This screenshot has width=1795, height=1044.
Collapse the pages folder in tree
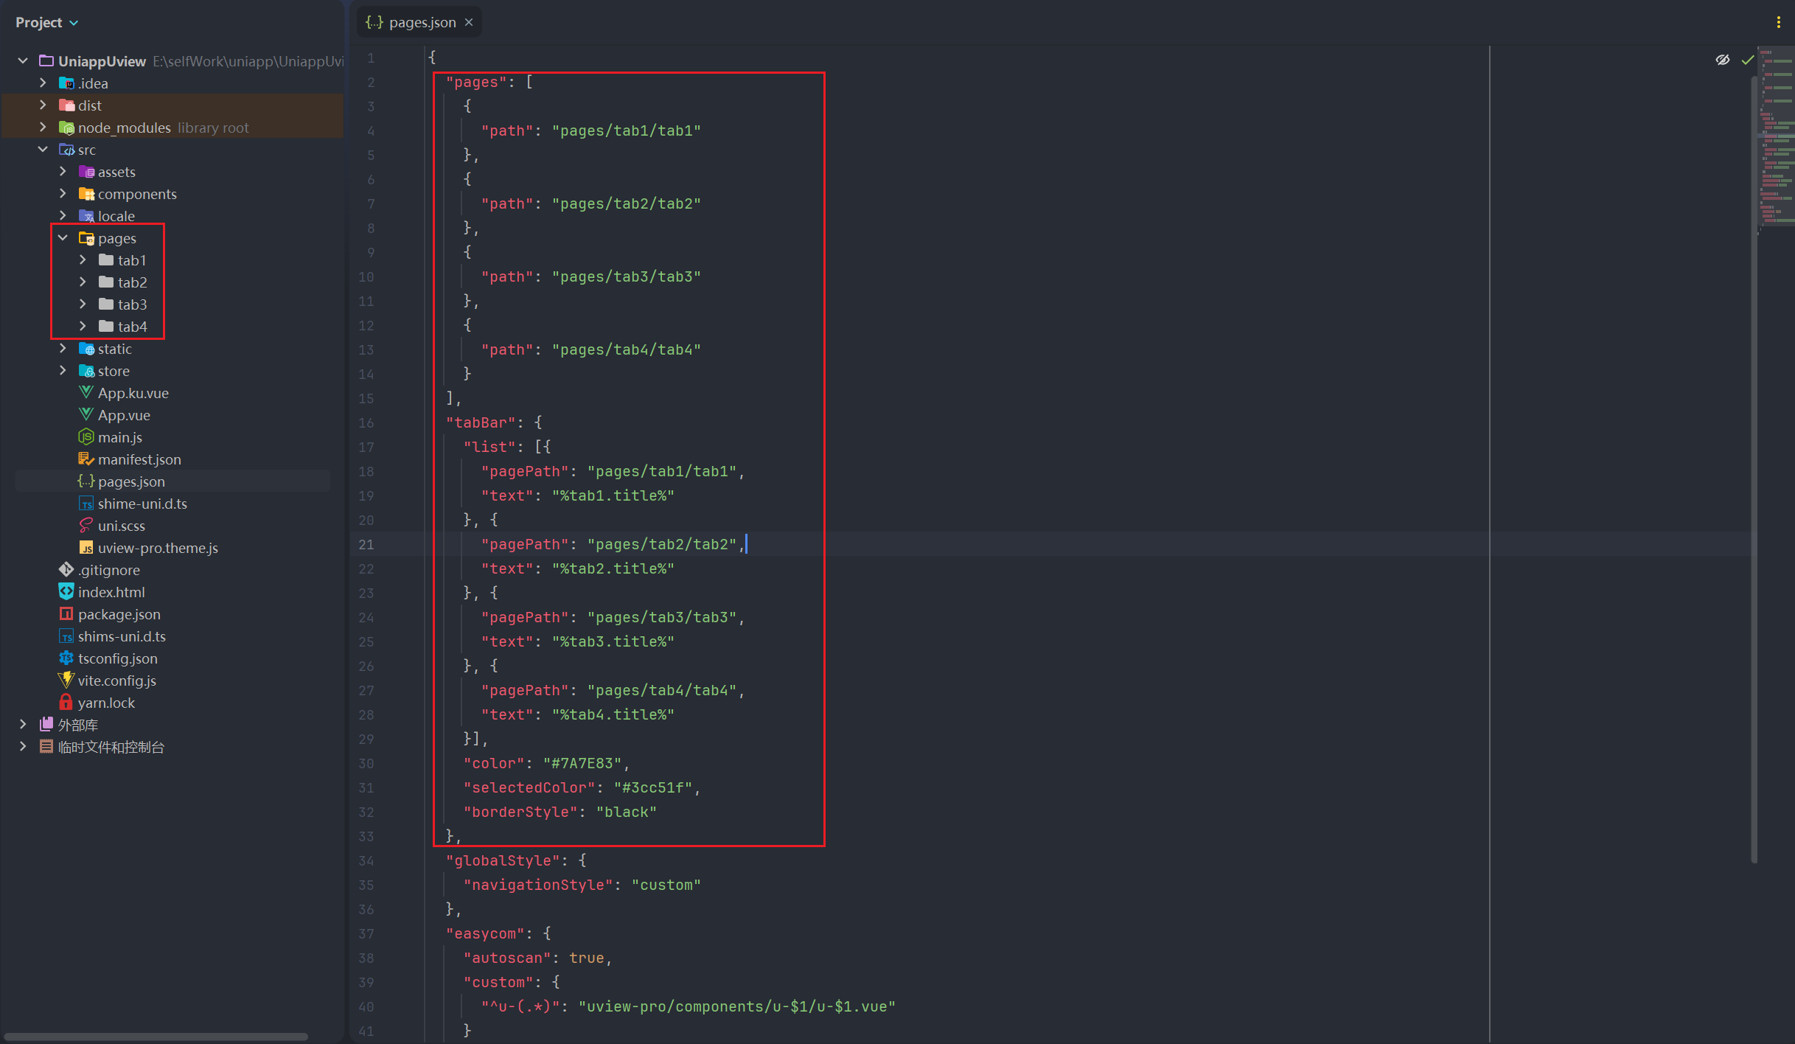[x=63, y=237]
